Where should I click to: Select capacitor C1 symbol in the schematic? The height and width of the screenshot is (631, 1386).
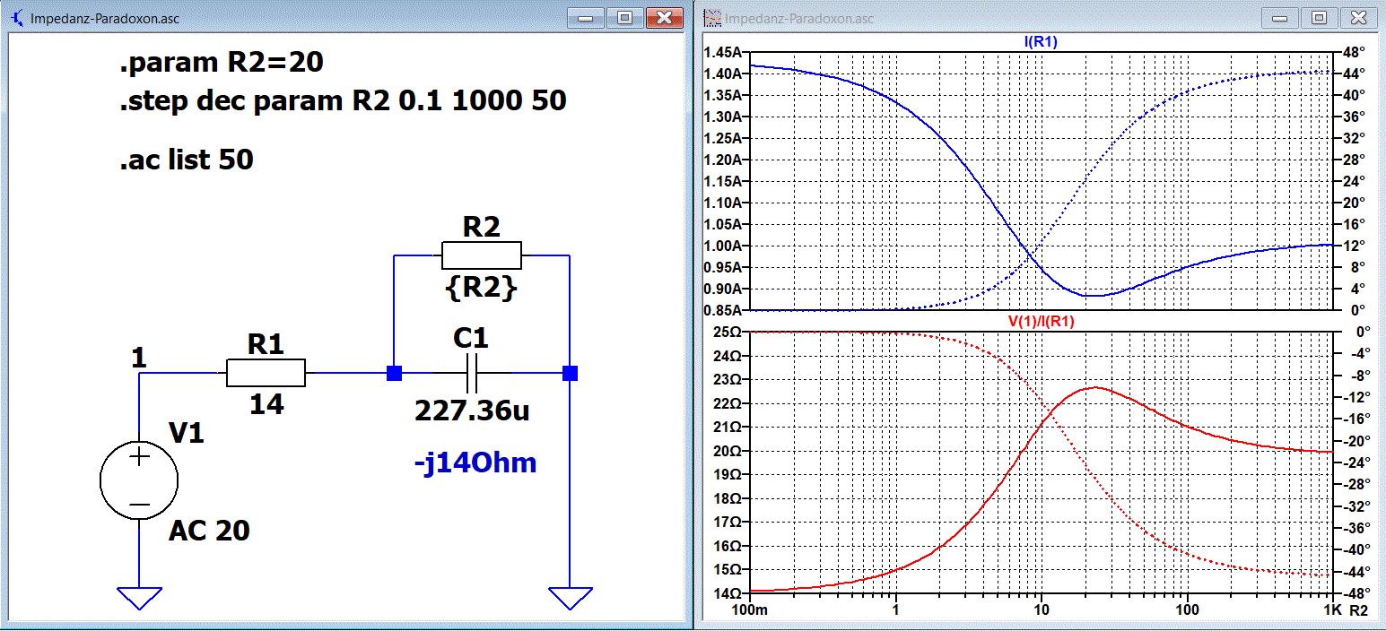coord(472,372)
